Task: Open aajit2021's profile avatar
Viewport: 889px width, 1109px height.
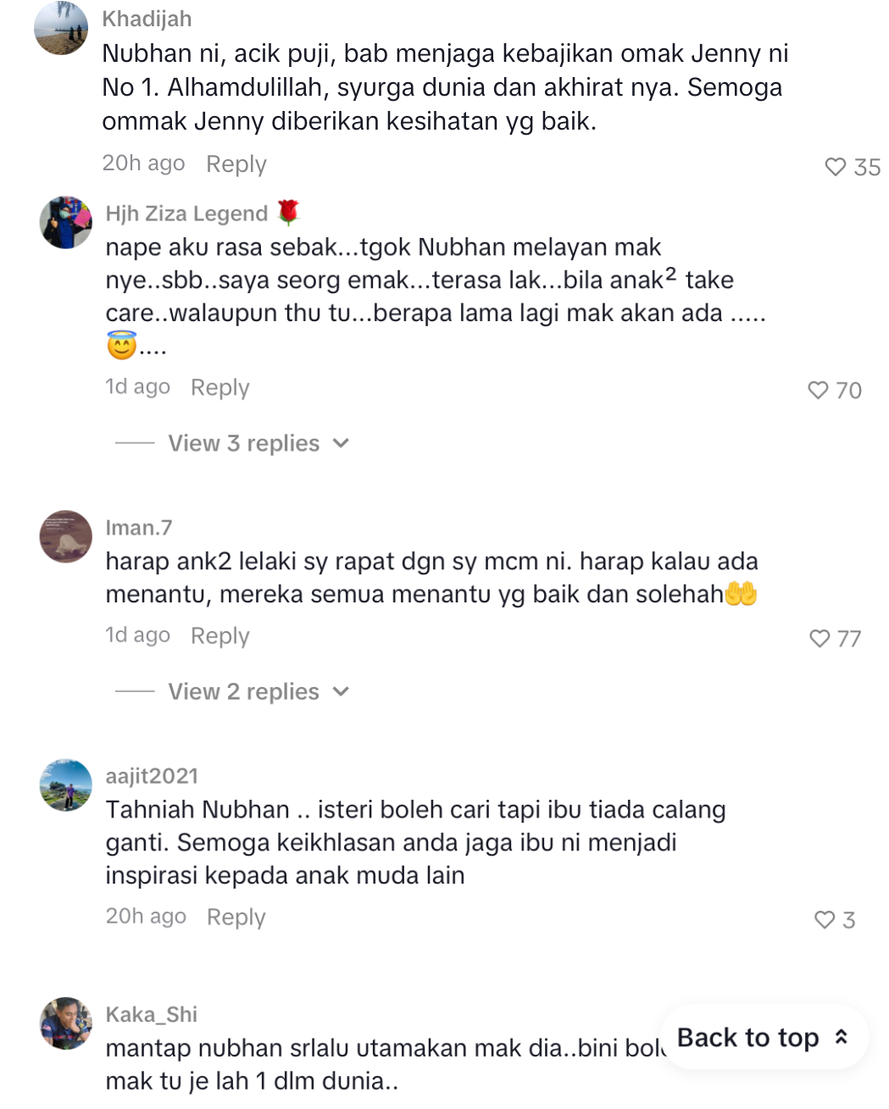Action: click(x=66, y=785)
